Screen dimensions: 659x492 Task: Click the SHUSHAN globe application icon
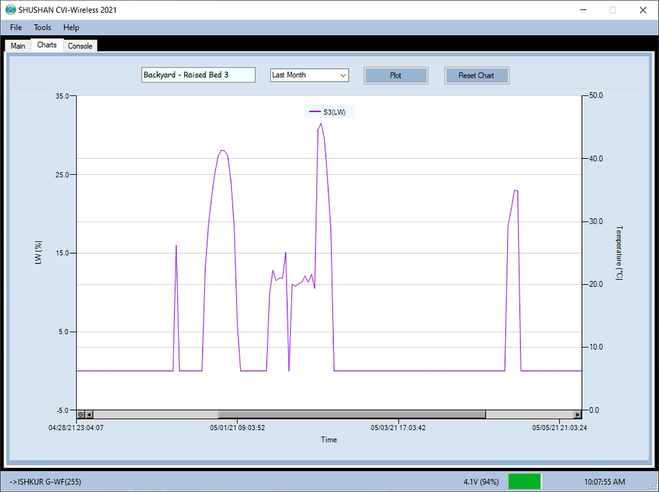point(10,10)
